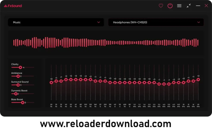Click the Clarity value 4
212x129 pixels.
tap(24, 67)
